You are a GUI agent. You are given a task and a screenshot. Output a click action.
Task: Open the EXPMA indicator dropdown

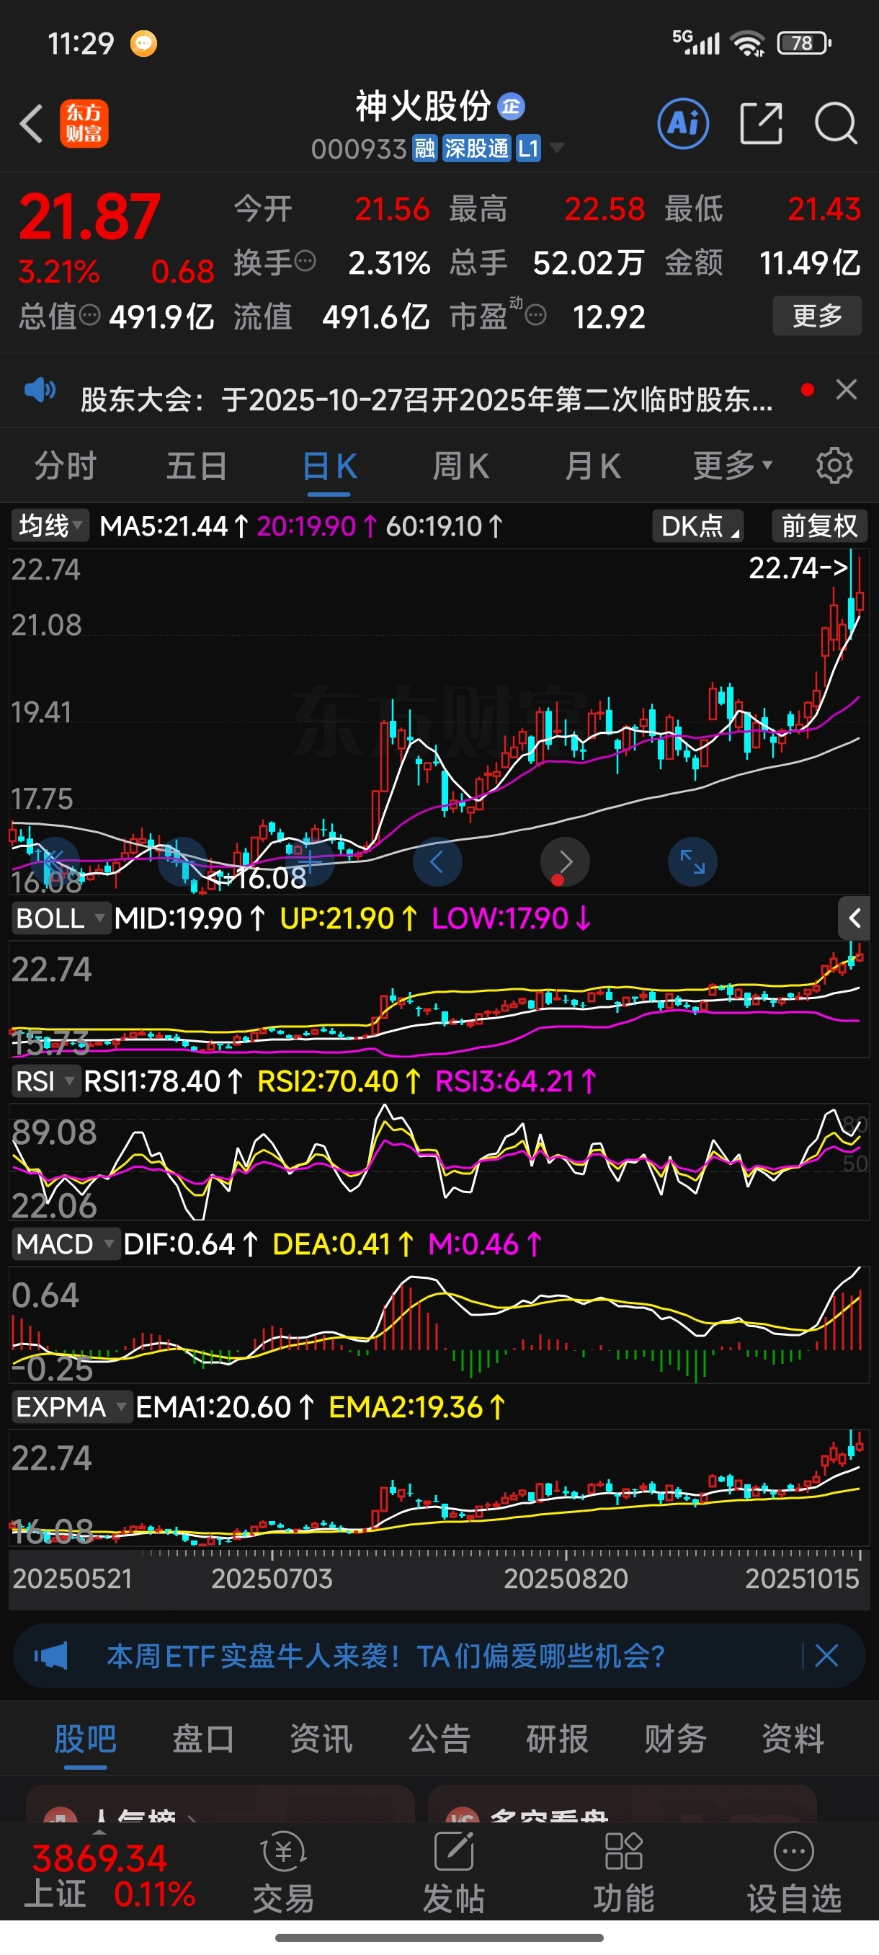tap(72, 1407)
